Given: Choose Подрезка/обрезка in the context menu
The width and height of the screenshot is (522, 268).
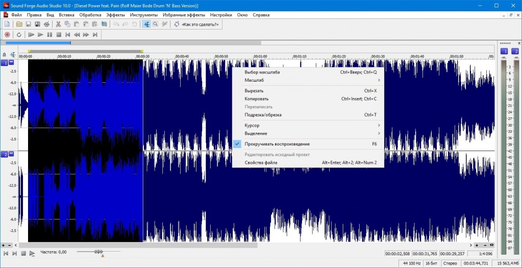Looking at the screenshot, I should coord(308,115).
